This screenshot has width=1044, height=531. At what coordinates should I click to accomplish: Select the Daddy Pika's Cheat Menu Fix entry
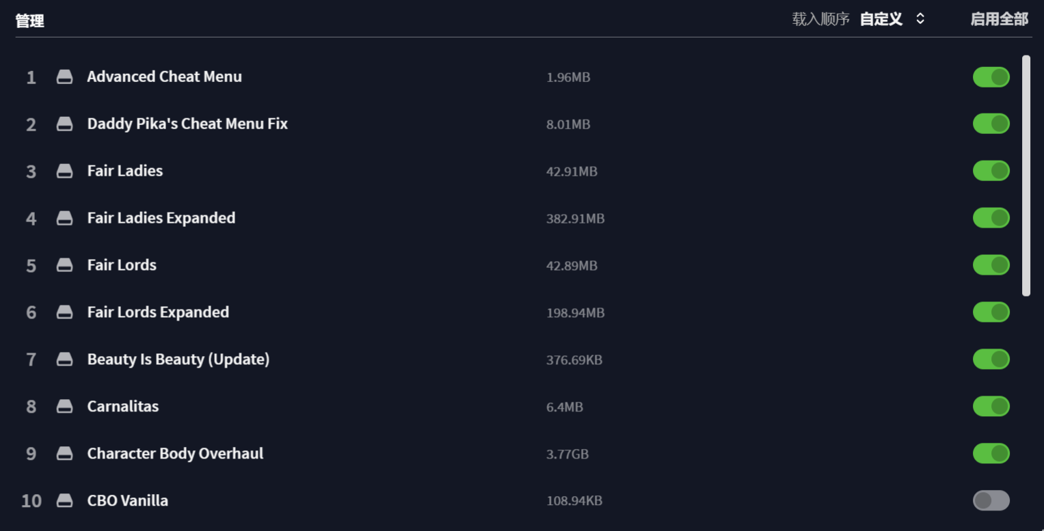(187, 124)
